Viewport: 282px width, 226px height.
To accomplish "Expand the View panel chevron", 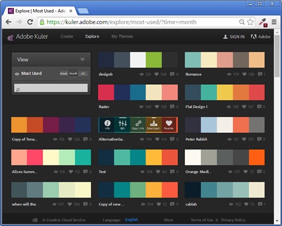I will click(x=82, y=59).
